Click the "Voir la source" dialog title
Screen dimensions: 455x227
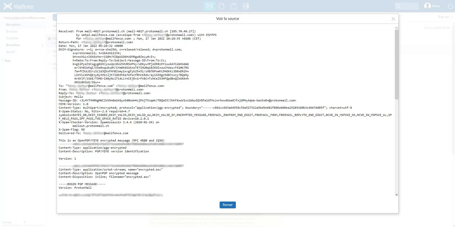(227, 19)
